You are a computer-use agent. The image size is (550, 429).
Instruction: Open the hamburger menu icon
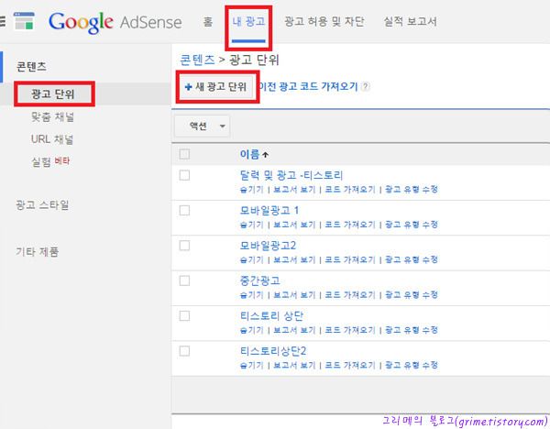point(2,21)
